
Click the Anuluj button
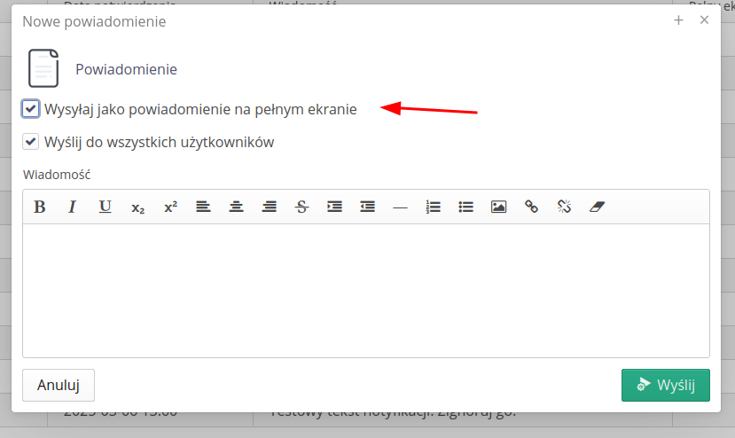[x=59, y=385]
